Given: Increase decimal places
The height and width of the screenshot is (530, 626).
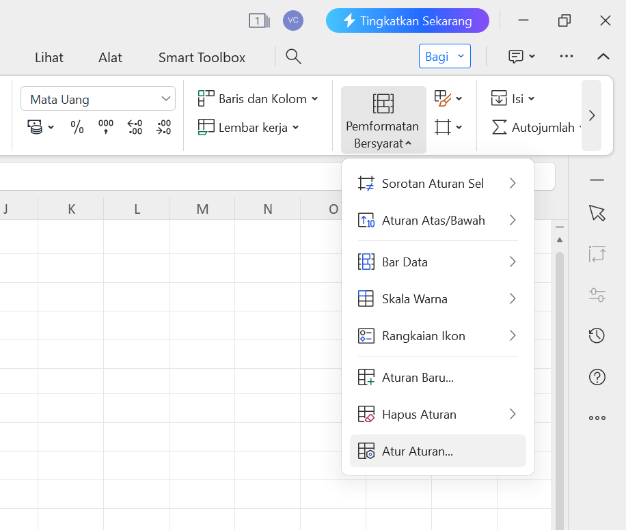Looking at the screenshot, I should tap(134, 127).
